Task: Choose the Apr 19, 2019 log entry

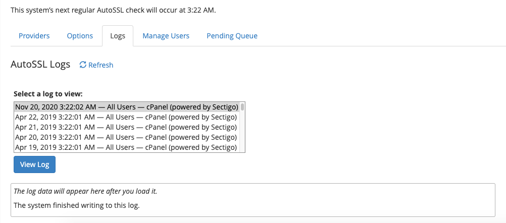Action: [x=127, y=147]
